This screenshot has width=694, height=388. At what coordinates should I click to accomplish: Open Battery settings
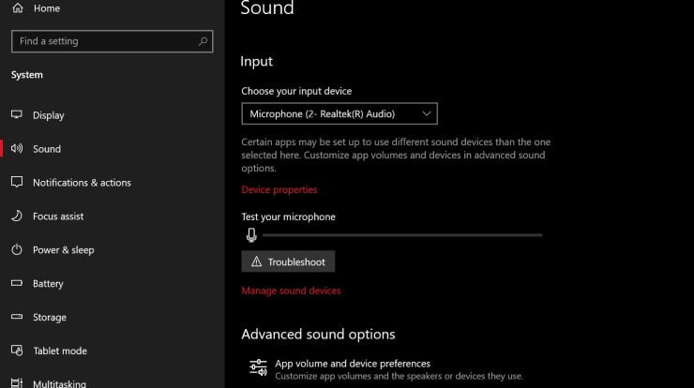pos(48,284)
